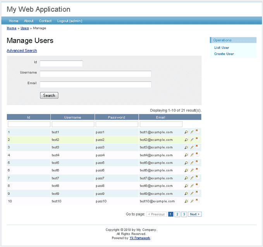The height and width of the screenshot is (247, 263).
Task: Go to the Next page of results
Action: coord(194,214)
